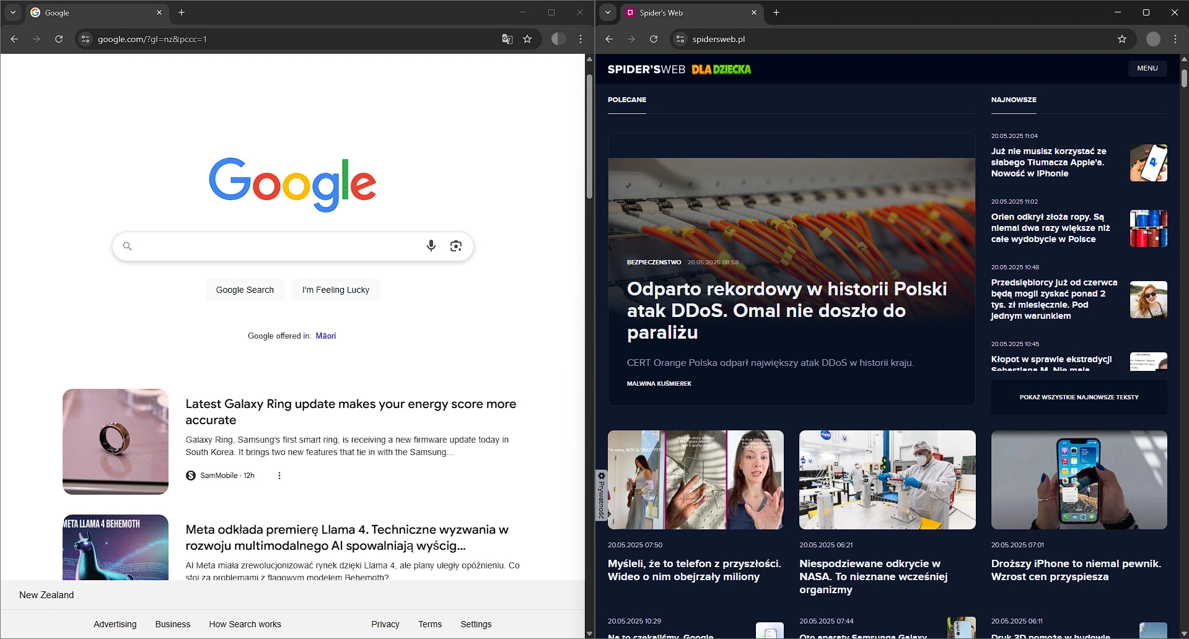Click into the Google search input field
The height and width of the screenshot is (639, 1189).
278,246
